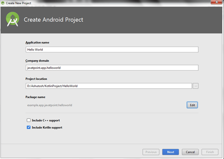Click the Company domain label
Screen dimensions: 224x159
[x=37, y=61]
